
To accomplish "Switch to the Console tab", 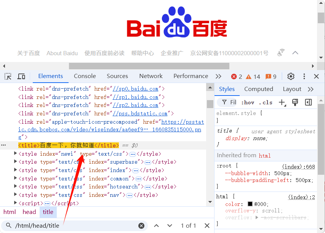I will pyautogui.click(x=85, y=76).
